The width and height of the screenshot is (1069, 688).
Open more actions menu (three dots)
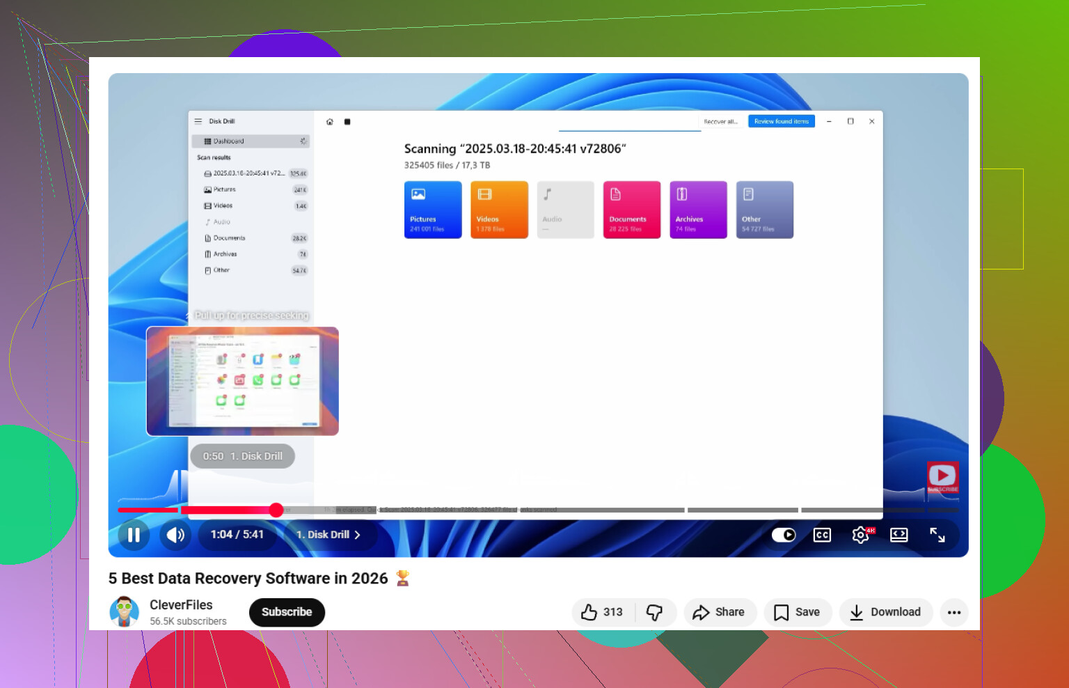[954, 612]
